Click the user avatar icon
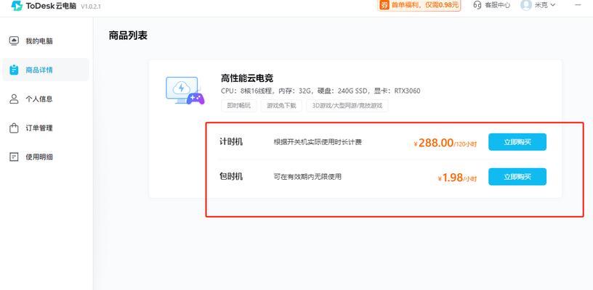Image resolution: width=593 pixels, height=290 pixels. click(526, 5)
